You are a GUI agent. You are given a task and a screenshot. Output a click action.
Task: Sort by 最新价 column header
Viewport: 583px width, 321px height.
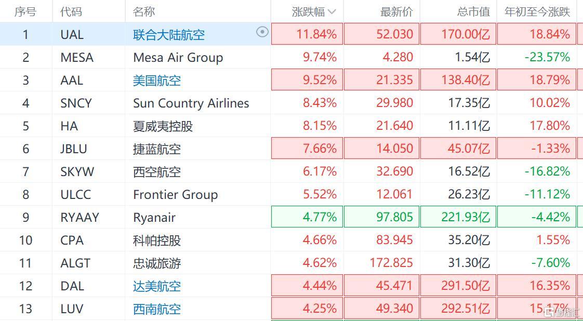tap(396, 11)
